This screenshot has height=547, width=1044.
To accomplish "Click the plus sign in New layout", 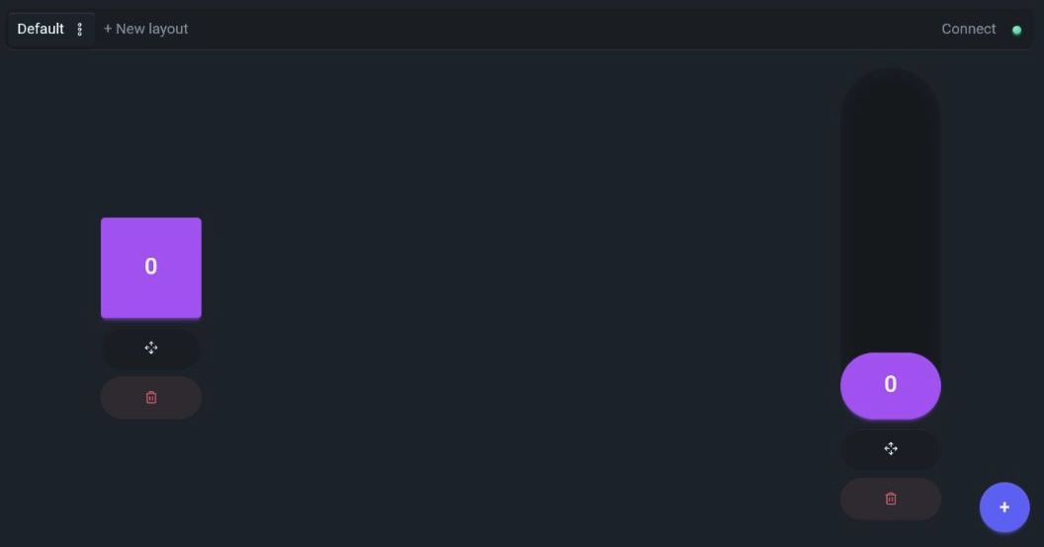I will (x=108, y=30).
